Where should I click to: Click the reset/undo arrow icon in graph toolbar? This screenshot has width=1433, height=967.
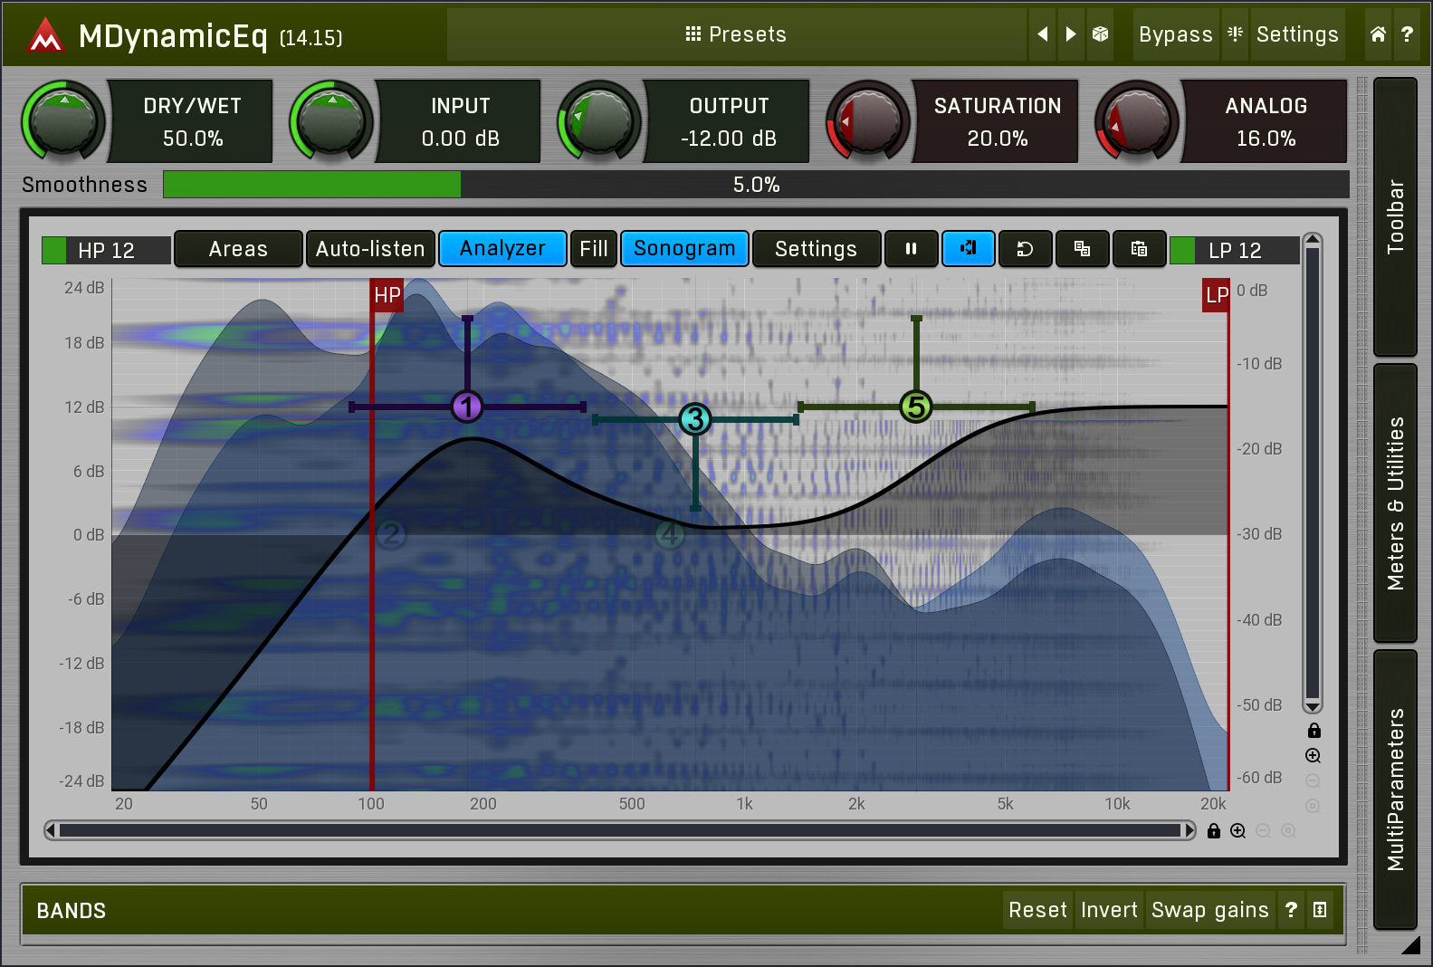click(1025, 249)
